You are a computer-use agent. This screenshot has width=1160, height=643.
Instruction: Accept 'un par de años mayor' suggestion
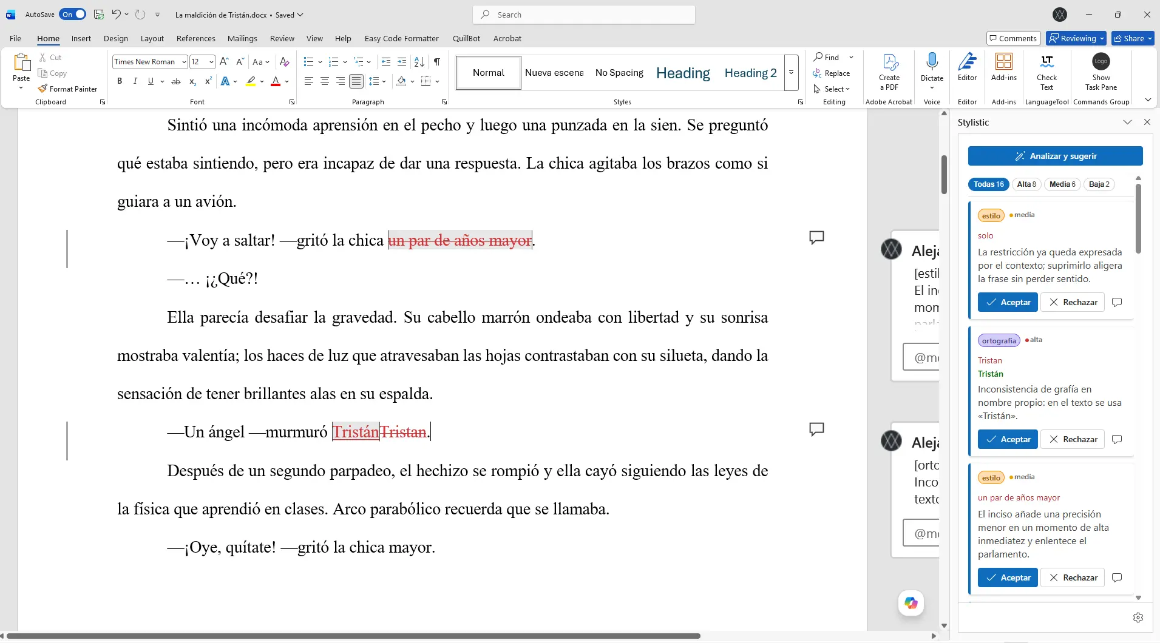1008,577
